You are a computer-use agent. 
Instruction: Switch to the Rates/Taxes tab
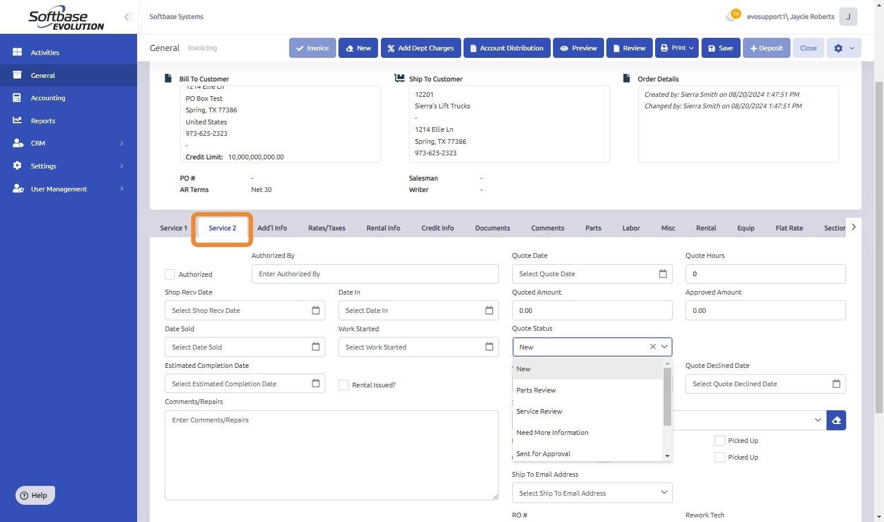(x=326, y=228)
